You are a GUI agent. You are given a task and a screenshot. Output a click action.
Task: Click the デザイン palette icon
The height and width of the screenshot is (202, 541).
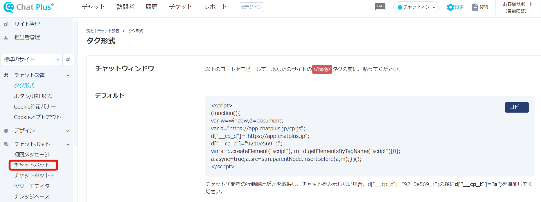(x=6, y=131)
